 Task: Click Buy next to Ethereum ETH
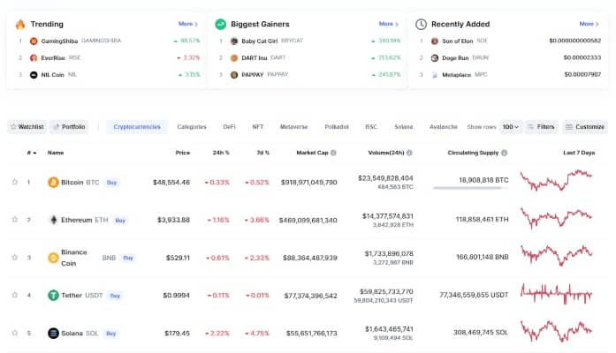(120, 221)
